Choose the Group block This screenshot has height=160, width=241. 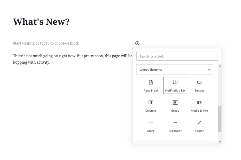point(175,106)
